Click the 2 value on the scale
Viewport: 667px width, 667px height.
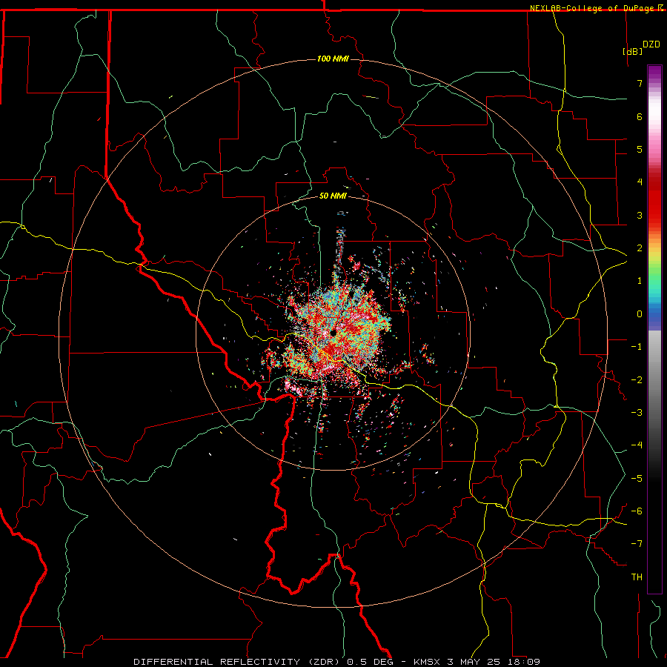pyautogui.click(x=640, y=248)
